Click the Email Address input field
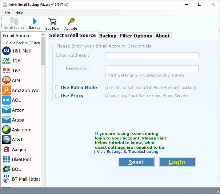The height and width of the screenshot is (194, 220). (152, 56)
